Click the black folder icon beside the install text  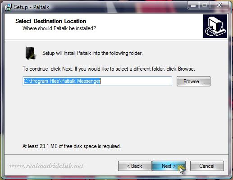tap(30, 53)
